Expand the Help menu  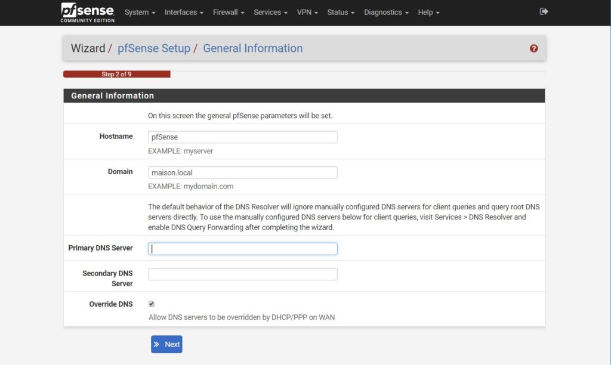428,13
